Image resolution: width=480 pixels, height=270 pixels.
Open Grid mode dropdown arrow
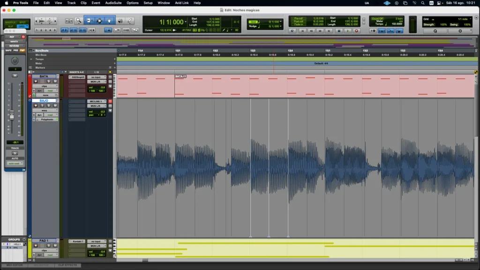pos(27,26)
